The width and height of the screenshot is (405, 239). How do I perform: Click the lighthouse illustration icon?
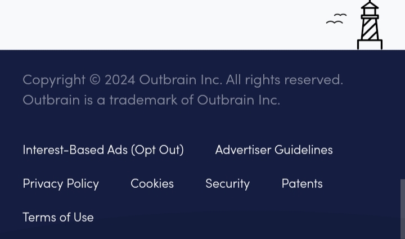point(370,25)
